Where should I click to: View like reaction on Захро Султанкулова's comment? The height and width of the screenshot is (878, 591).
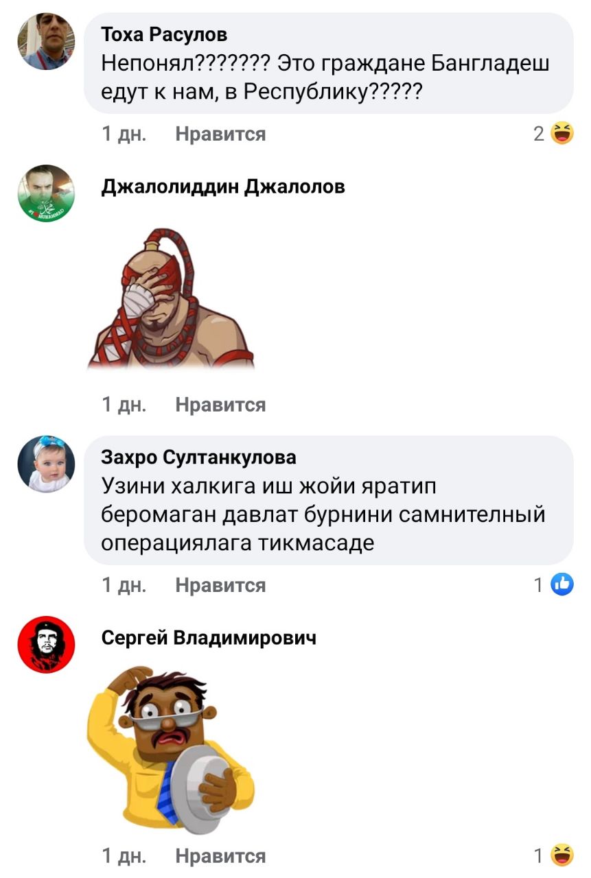[554, 585]
